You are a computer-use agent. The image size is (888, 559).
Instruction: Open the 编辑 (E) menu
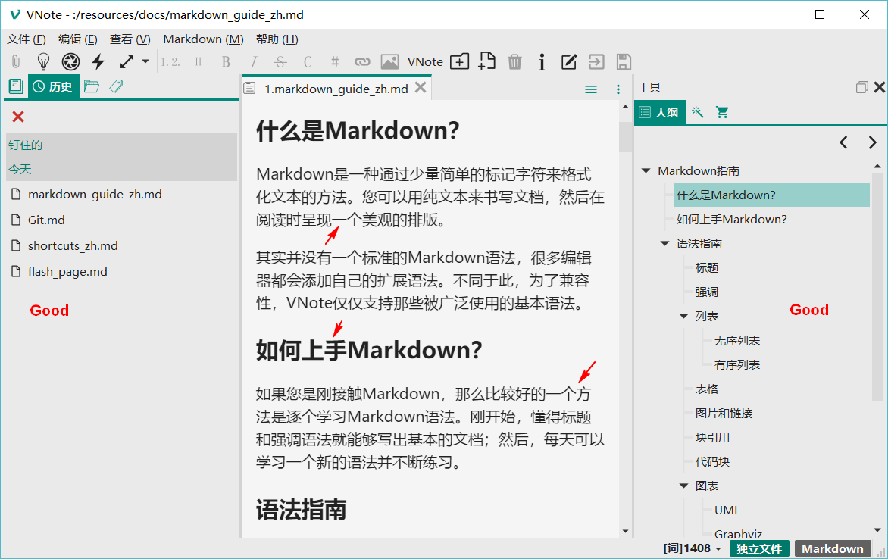click(x=77, y=39)
